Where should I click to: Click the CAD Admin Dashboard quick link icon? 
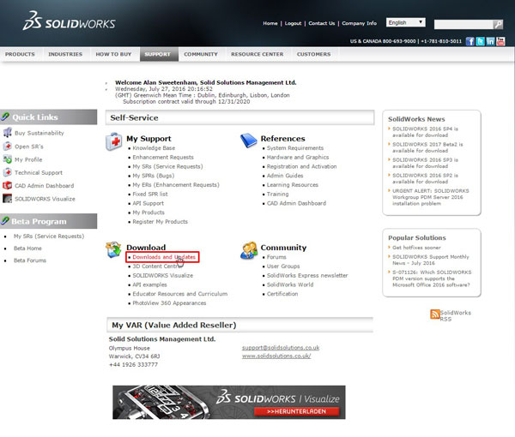pos(7,185)
